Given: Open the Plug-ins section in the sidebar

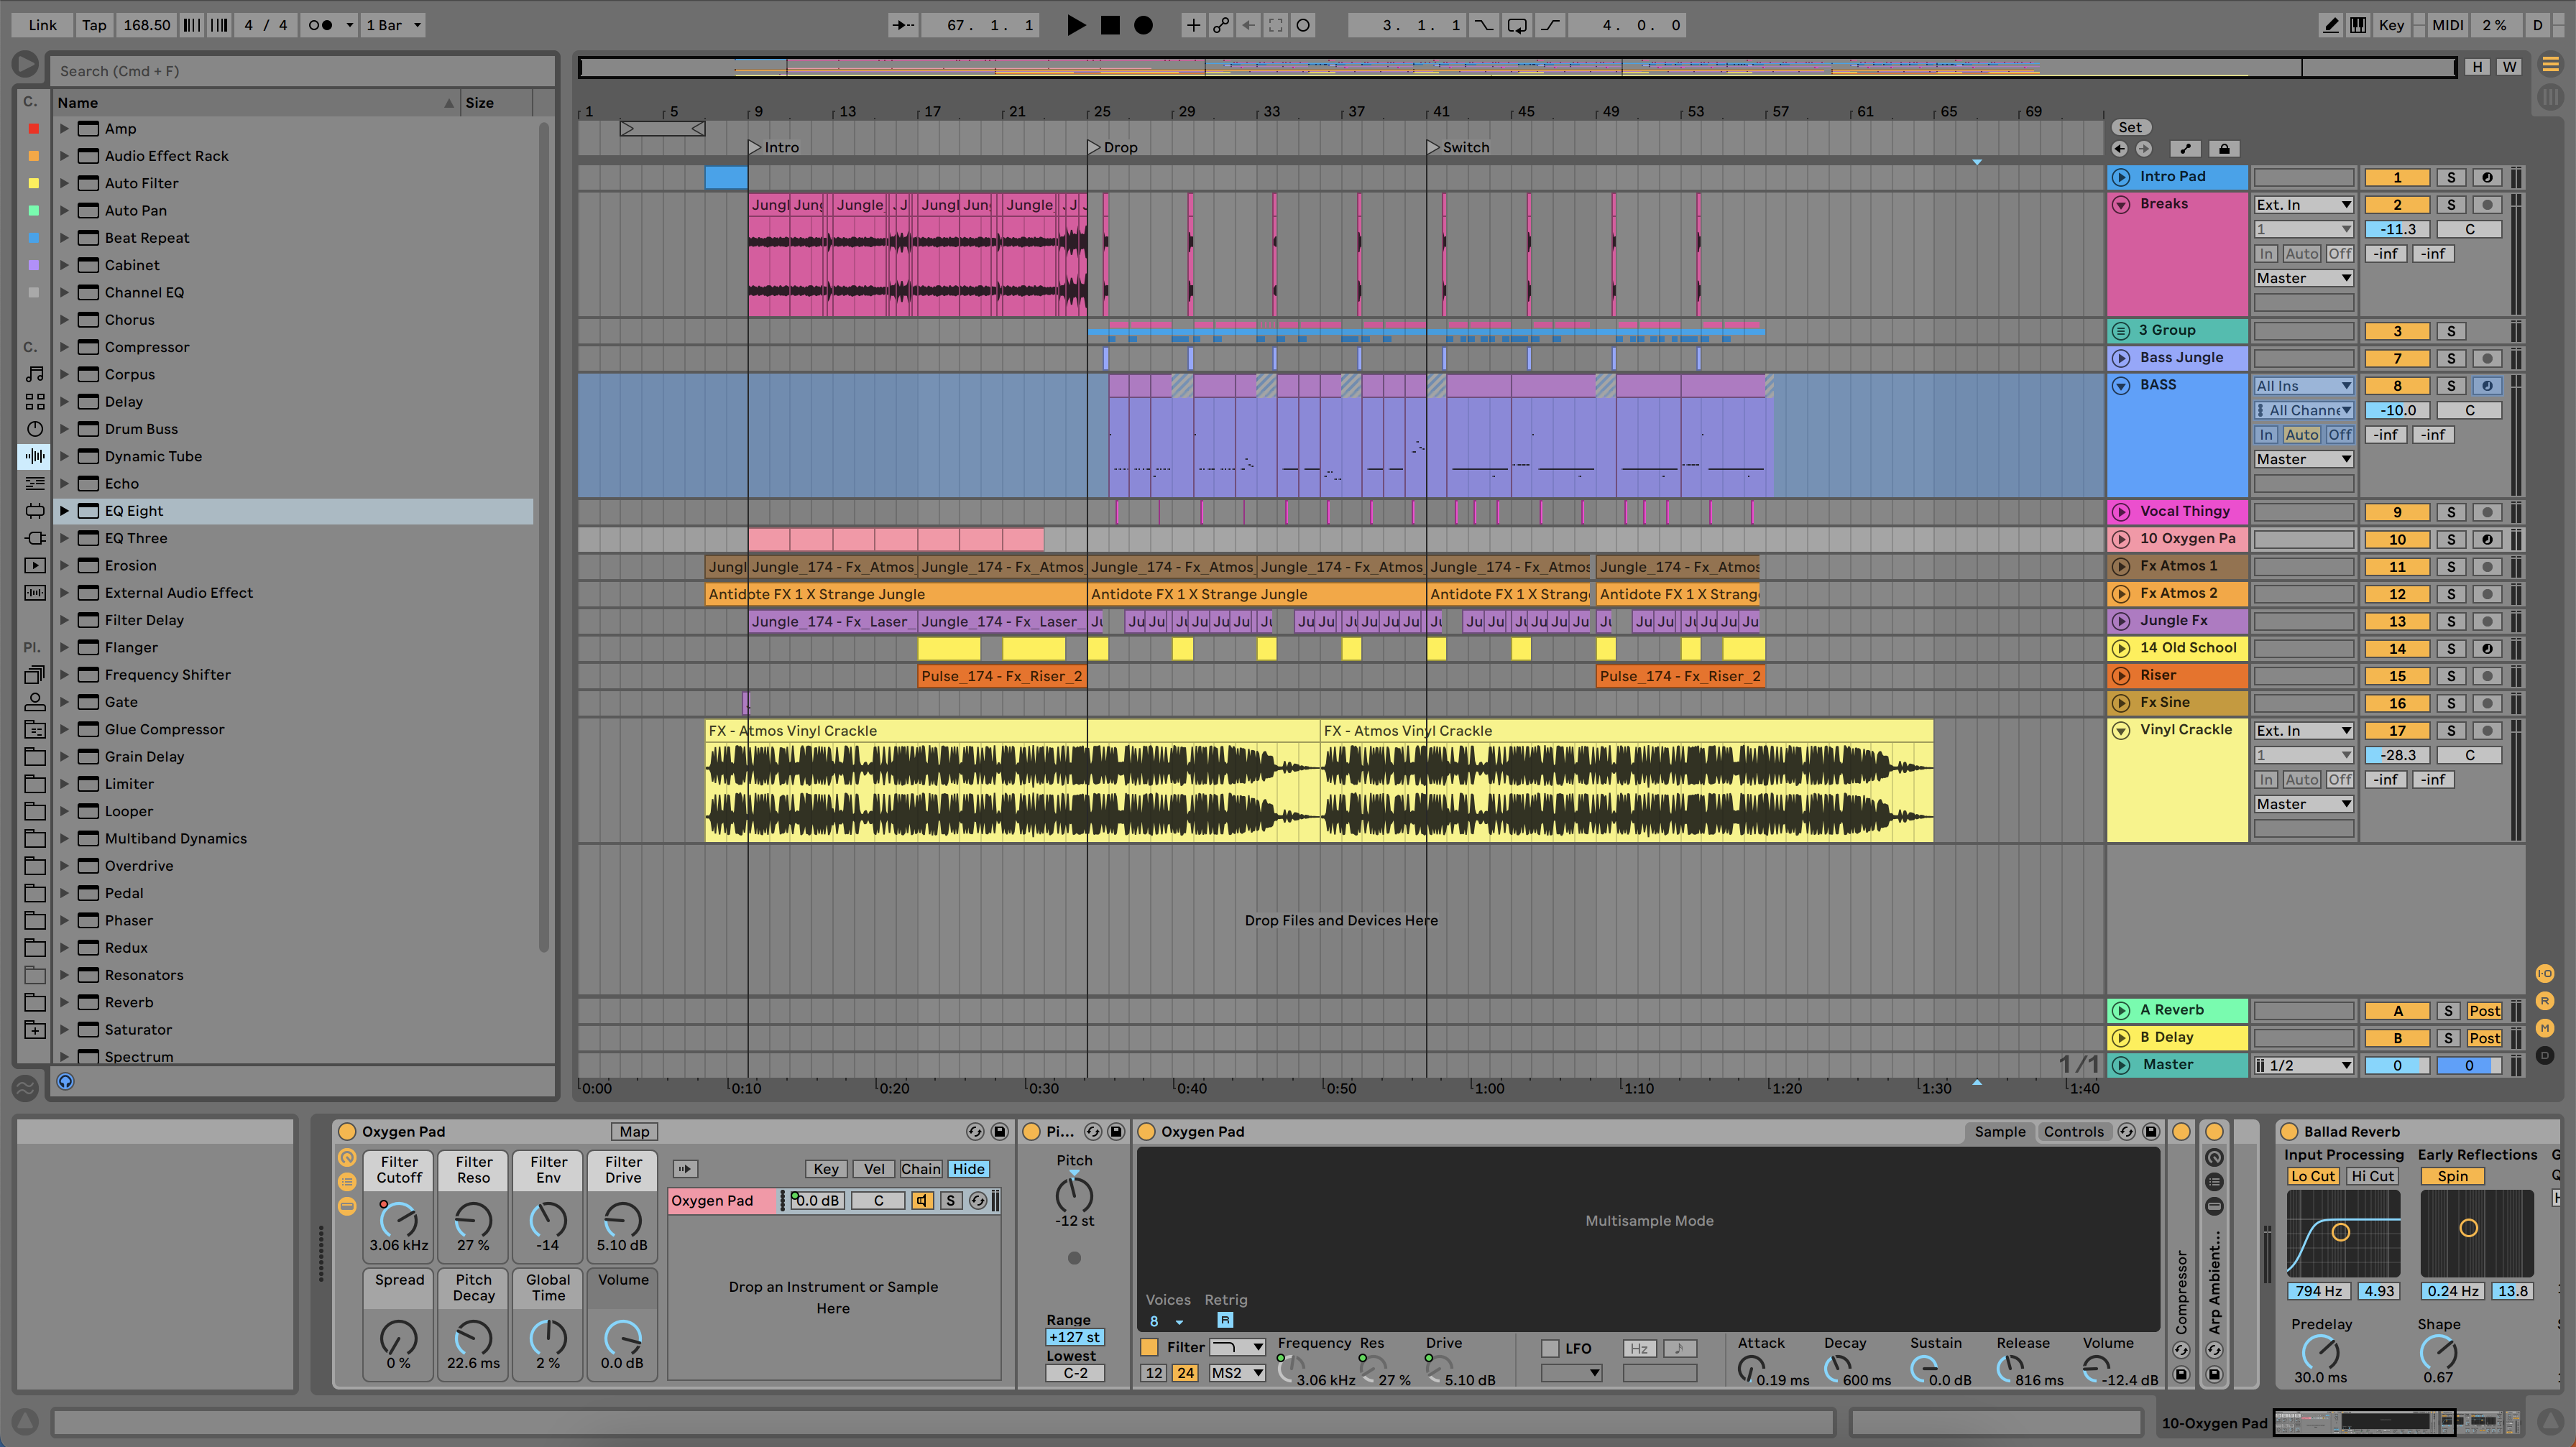Looking at the screenshot, I should click(x=34, y=537).
